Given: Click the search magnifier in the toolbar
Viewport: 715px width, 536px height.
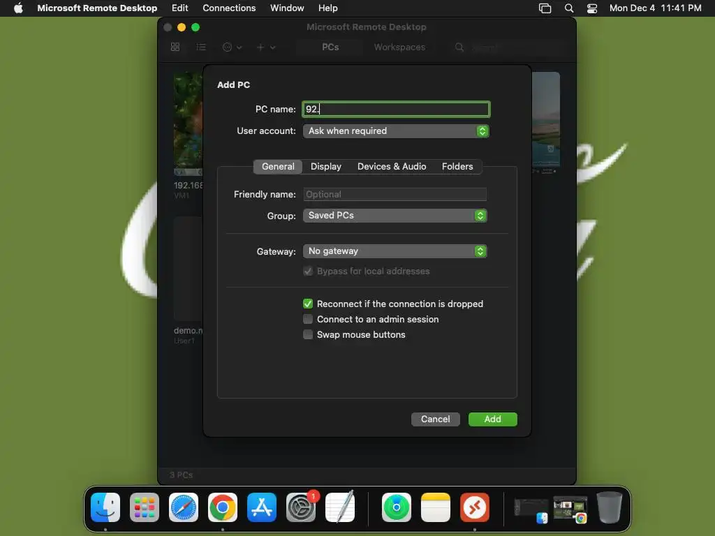Looking at the screenshot, I should [459, 47].
